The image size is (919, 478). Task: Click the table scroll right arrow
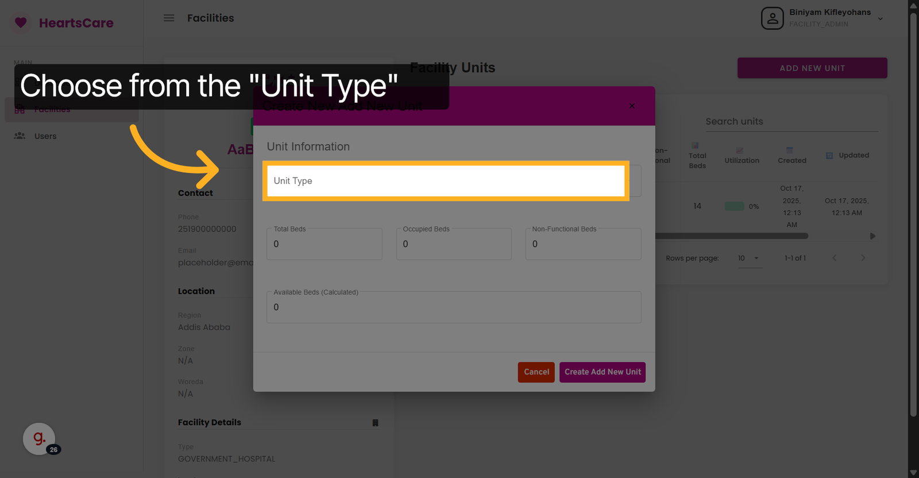pyautogui.click(x=872, y=236)
